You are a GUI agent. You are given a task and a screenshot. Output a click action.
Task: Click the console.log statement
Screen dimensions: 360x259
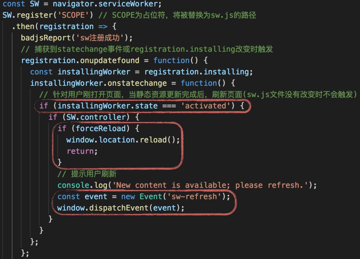pos(187,185)
